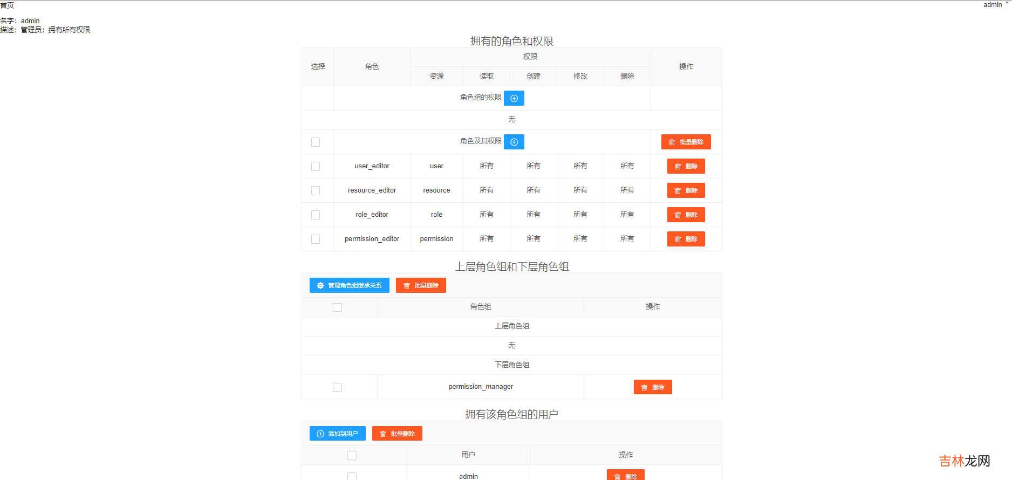Screen dimensions: 1012x480
Task: Click the 添加到用户 button
Action: click(337, 434)
